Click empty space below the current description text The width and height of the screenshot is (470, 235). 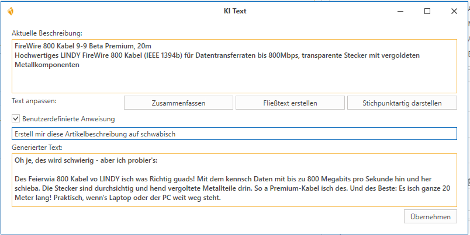coord(234,82)
